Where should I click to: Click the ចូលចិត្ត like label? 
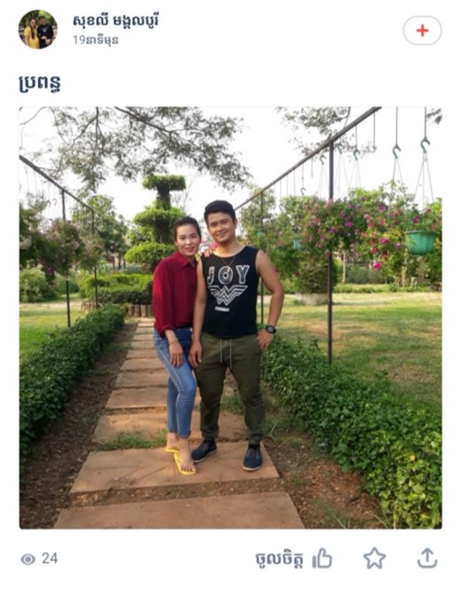(279, 559)
